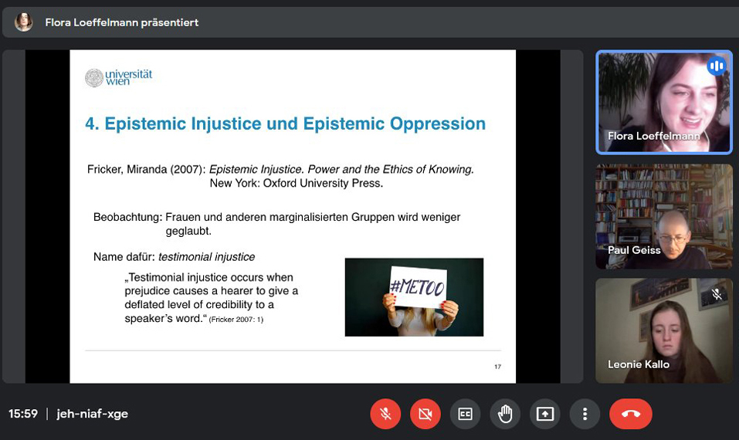This screenshot has height=440, width=739.
Task: Click the 15:59 clock in the bottom bar
Action: click(23, 414)
